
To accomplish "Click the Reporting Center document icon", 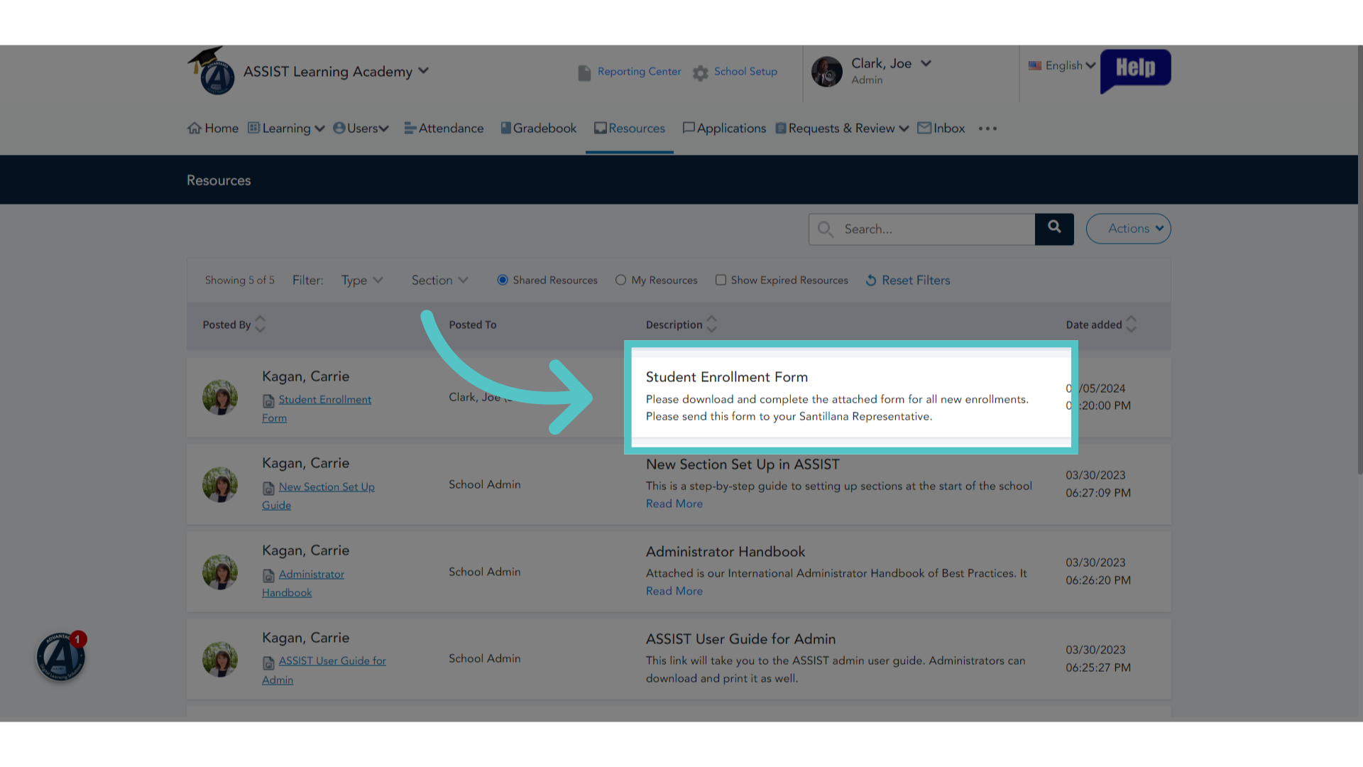I will (584, 72).
